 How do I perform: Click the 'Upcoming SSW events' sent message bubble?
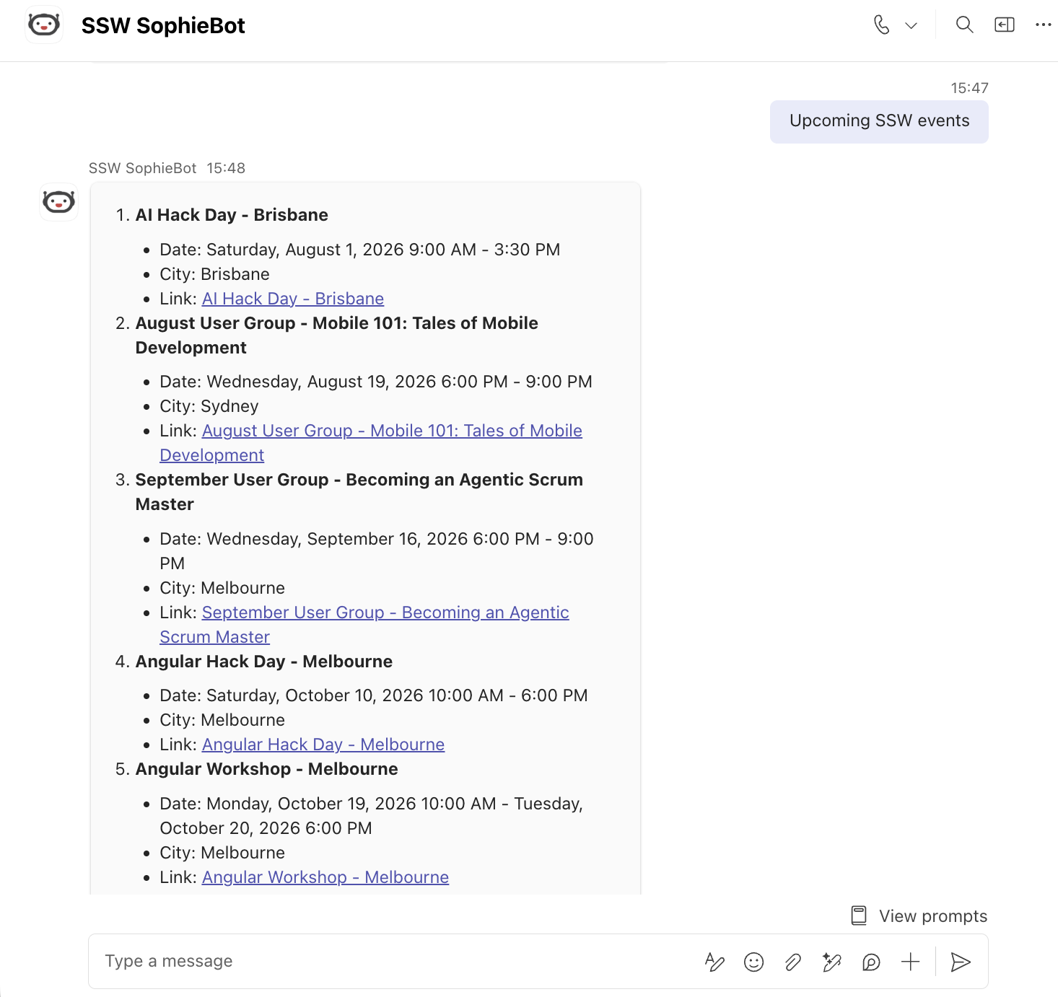[879, 121]
